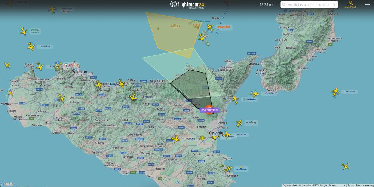This screenshot has height=187, width=374.
Task: Click the easyJet airline label
Action: pyautogui.click(x=224, y=27)
